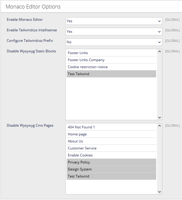This screenshot has width=182, height=200.
Task: Select 404 Not Found 1 page
Action: point(111,127)
